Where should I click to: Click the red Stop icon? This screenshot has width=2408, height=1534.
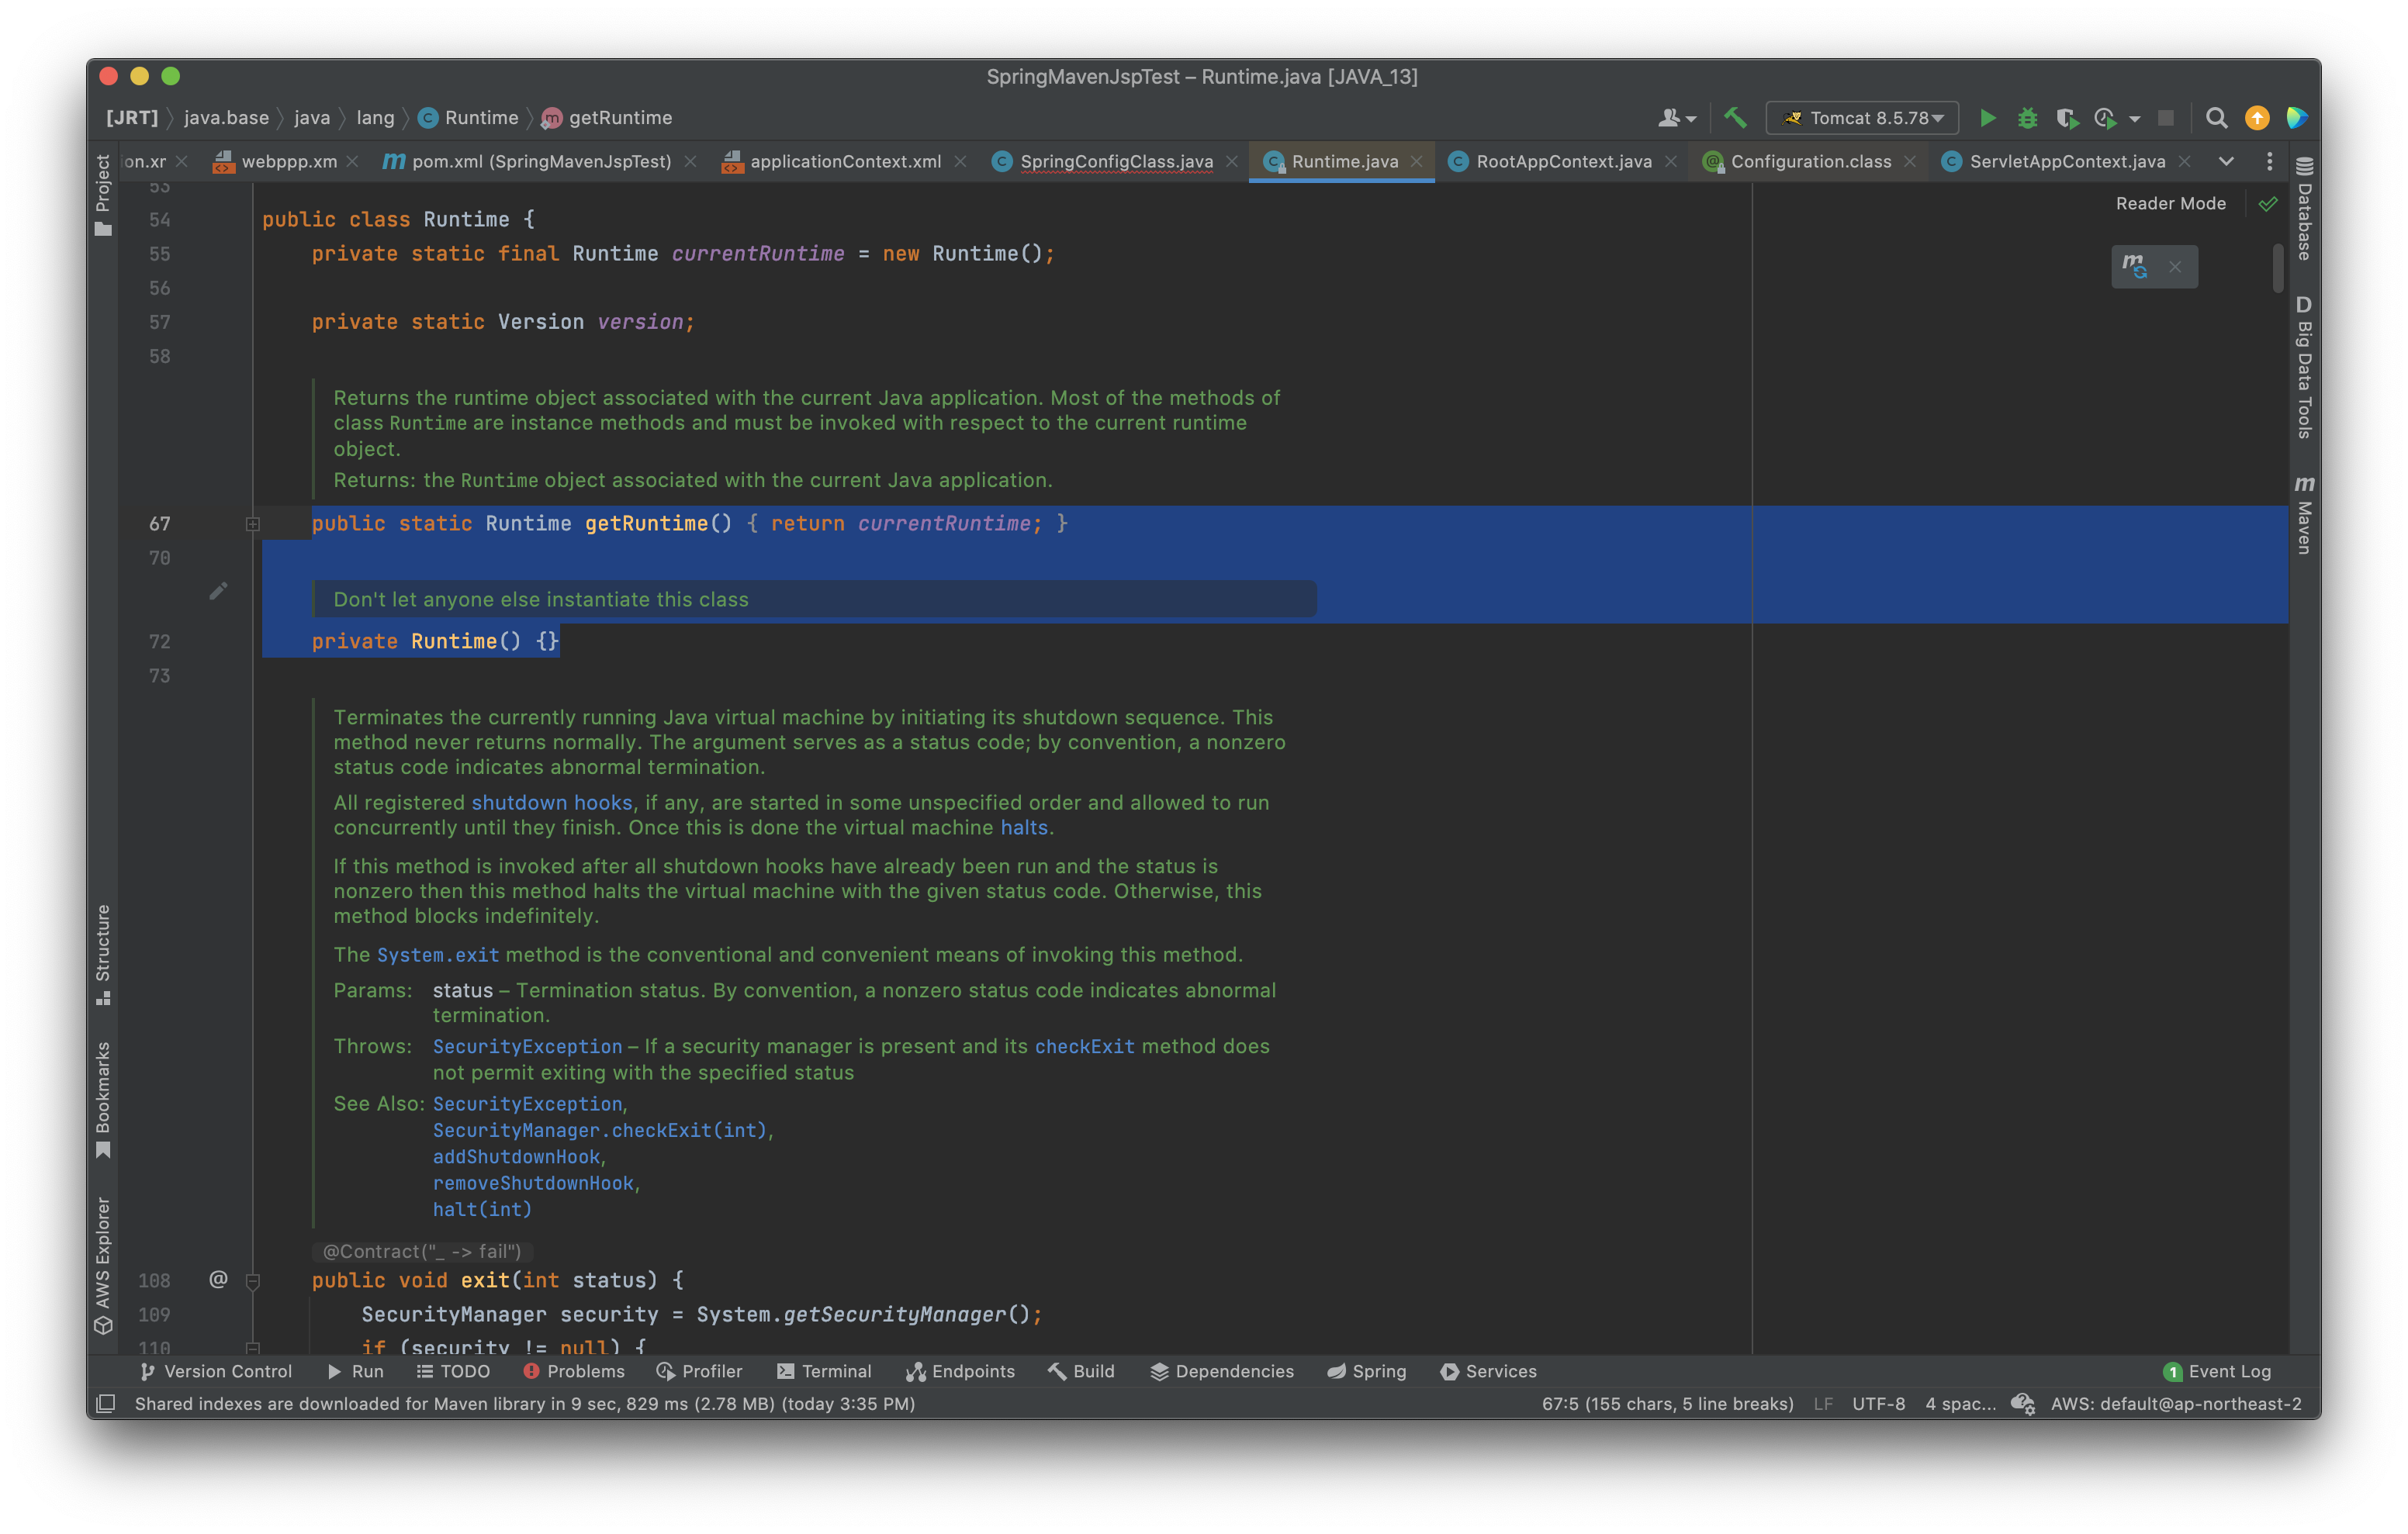(x=2166, y=118)
